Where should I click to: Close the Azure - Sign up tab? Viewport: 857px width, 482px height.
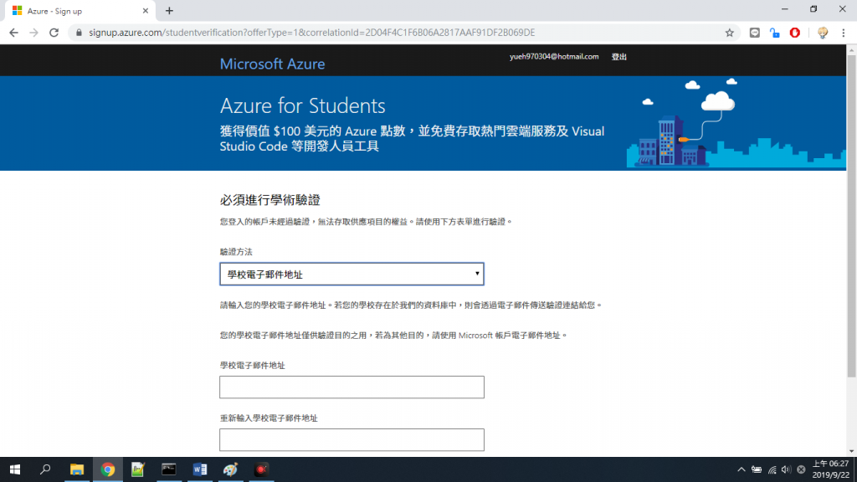click(x=146, y=11)
